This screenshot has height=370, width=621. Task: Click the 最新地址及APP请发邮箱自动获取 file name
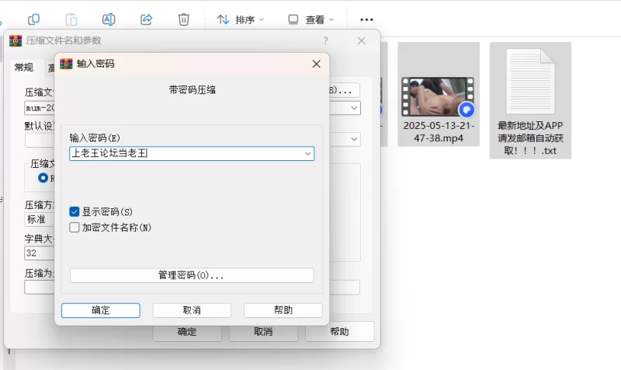(530, 138)
